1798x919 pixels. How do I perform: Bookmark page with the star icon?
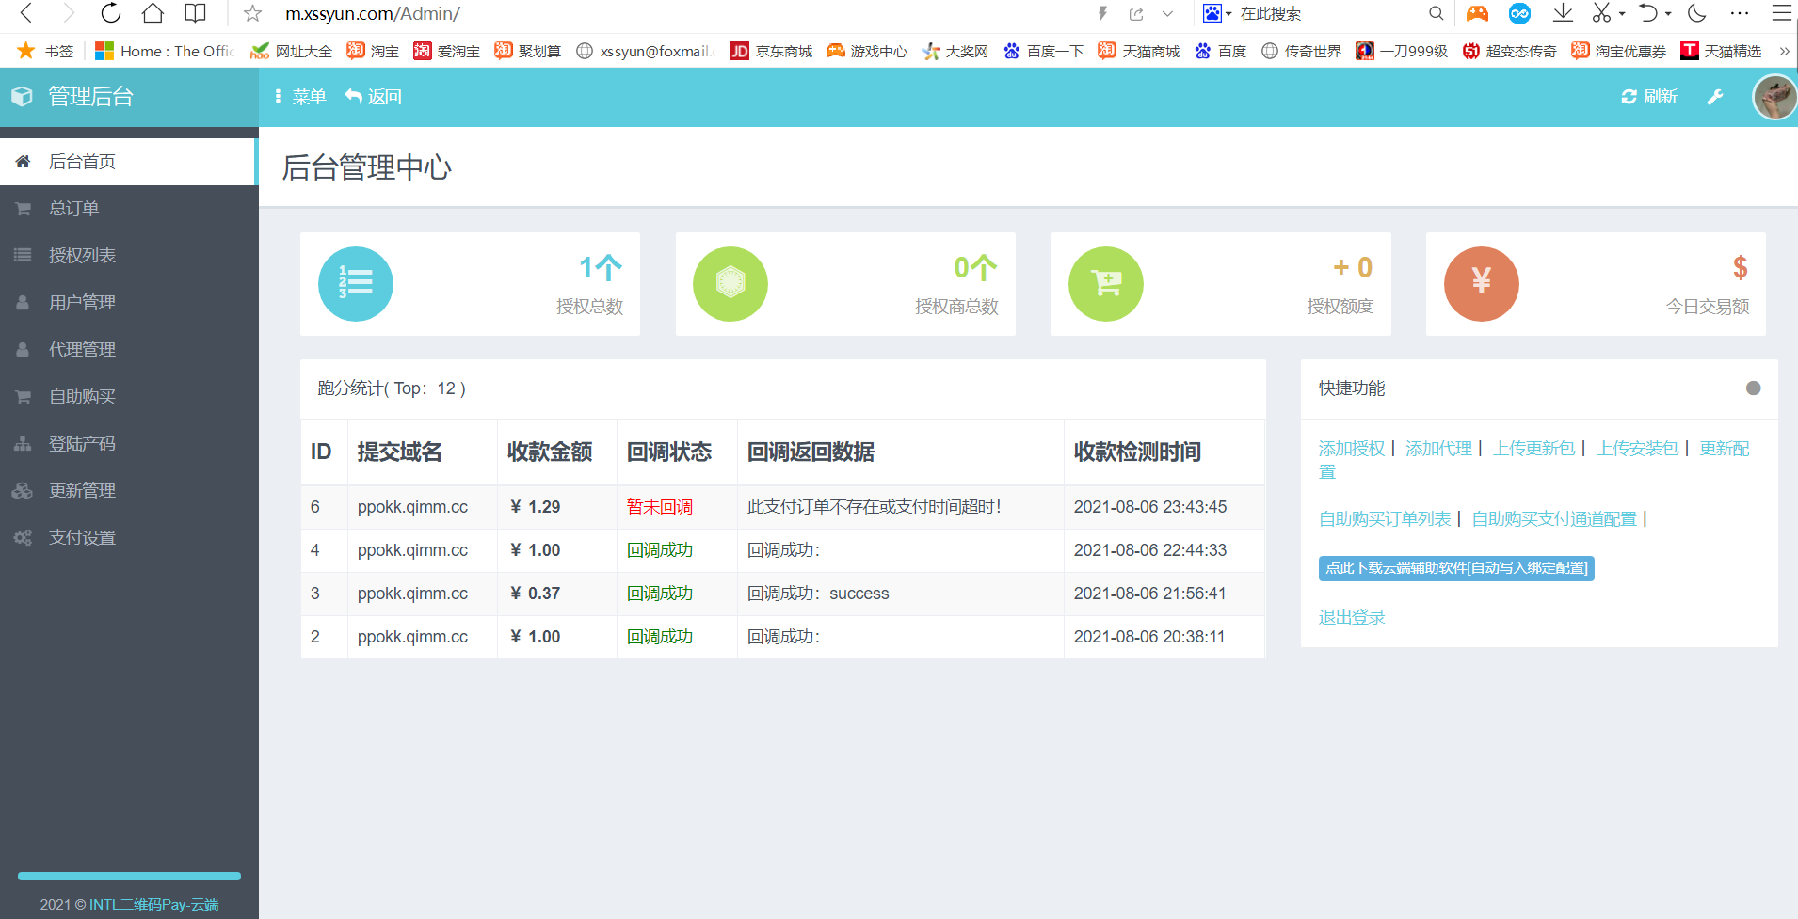[x=252, y=13]
